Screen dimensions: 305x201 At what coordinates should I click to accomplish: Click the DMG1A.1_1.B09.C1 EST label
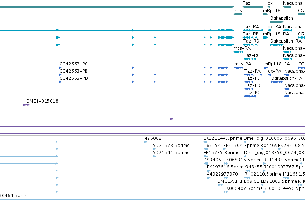(238, 181)
